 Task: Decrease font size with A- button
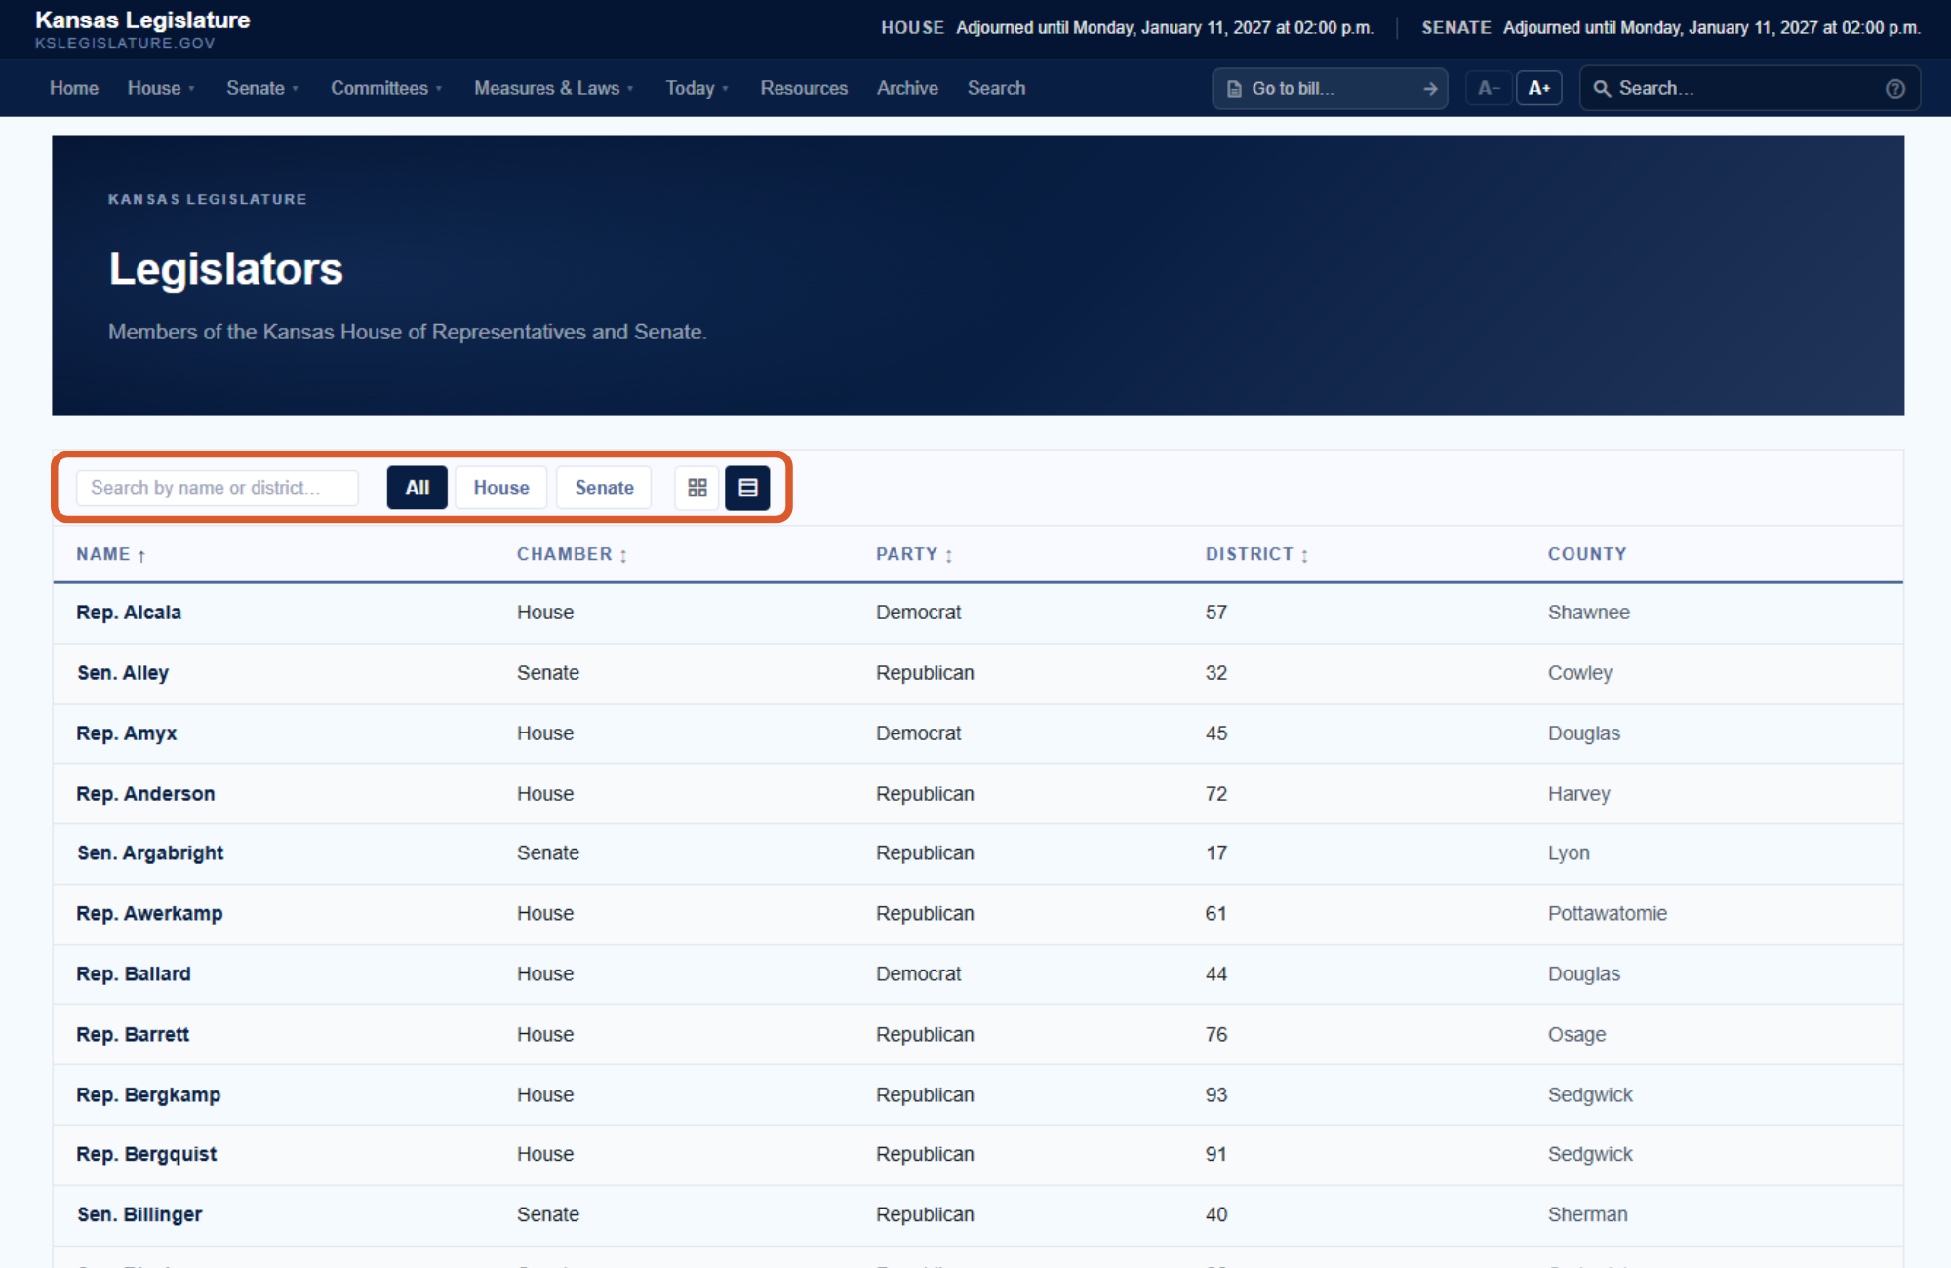coord(1489,89)
